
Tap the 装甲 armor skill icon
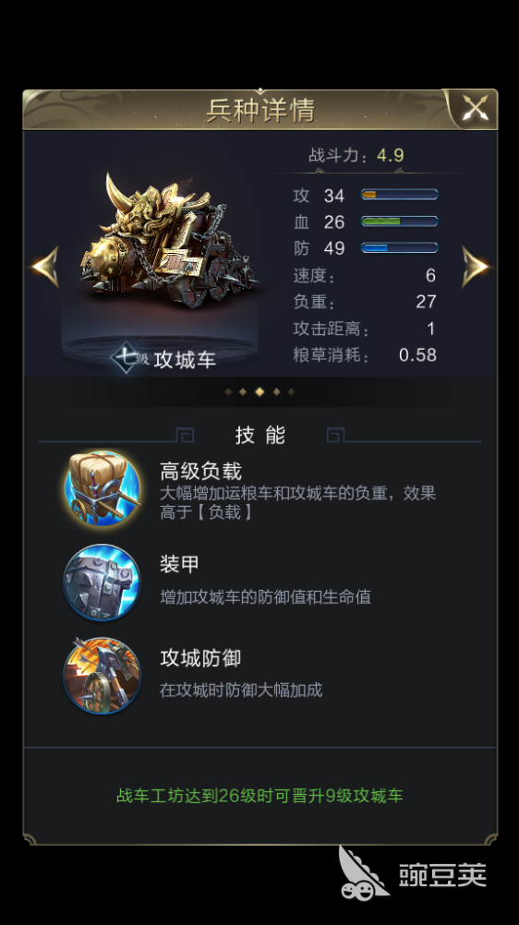[103, 582]
